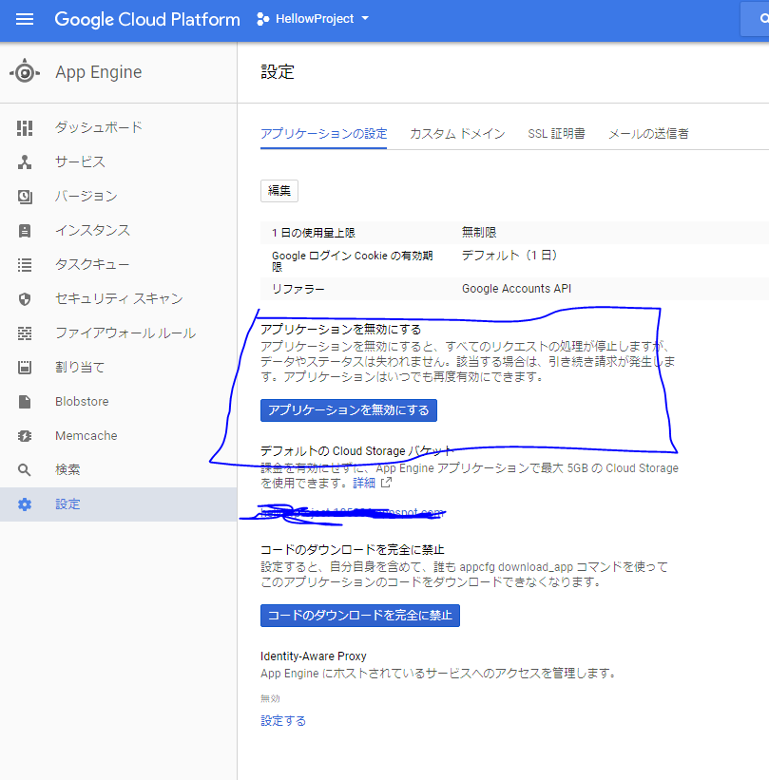Click the 設定する link under Identity-Aware Proxy
Screen dimensions: 769x780
pyautogui.click(x=283, y=721)
